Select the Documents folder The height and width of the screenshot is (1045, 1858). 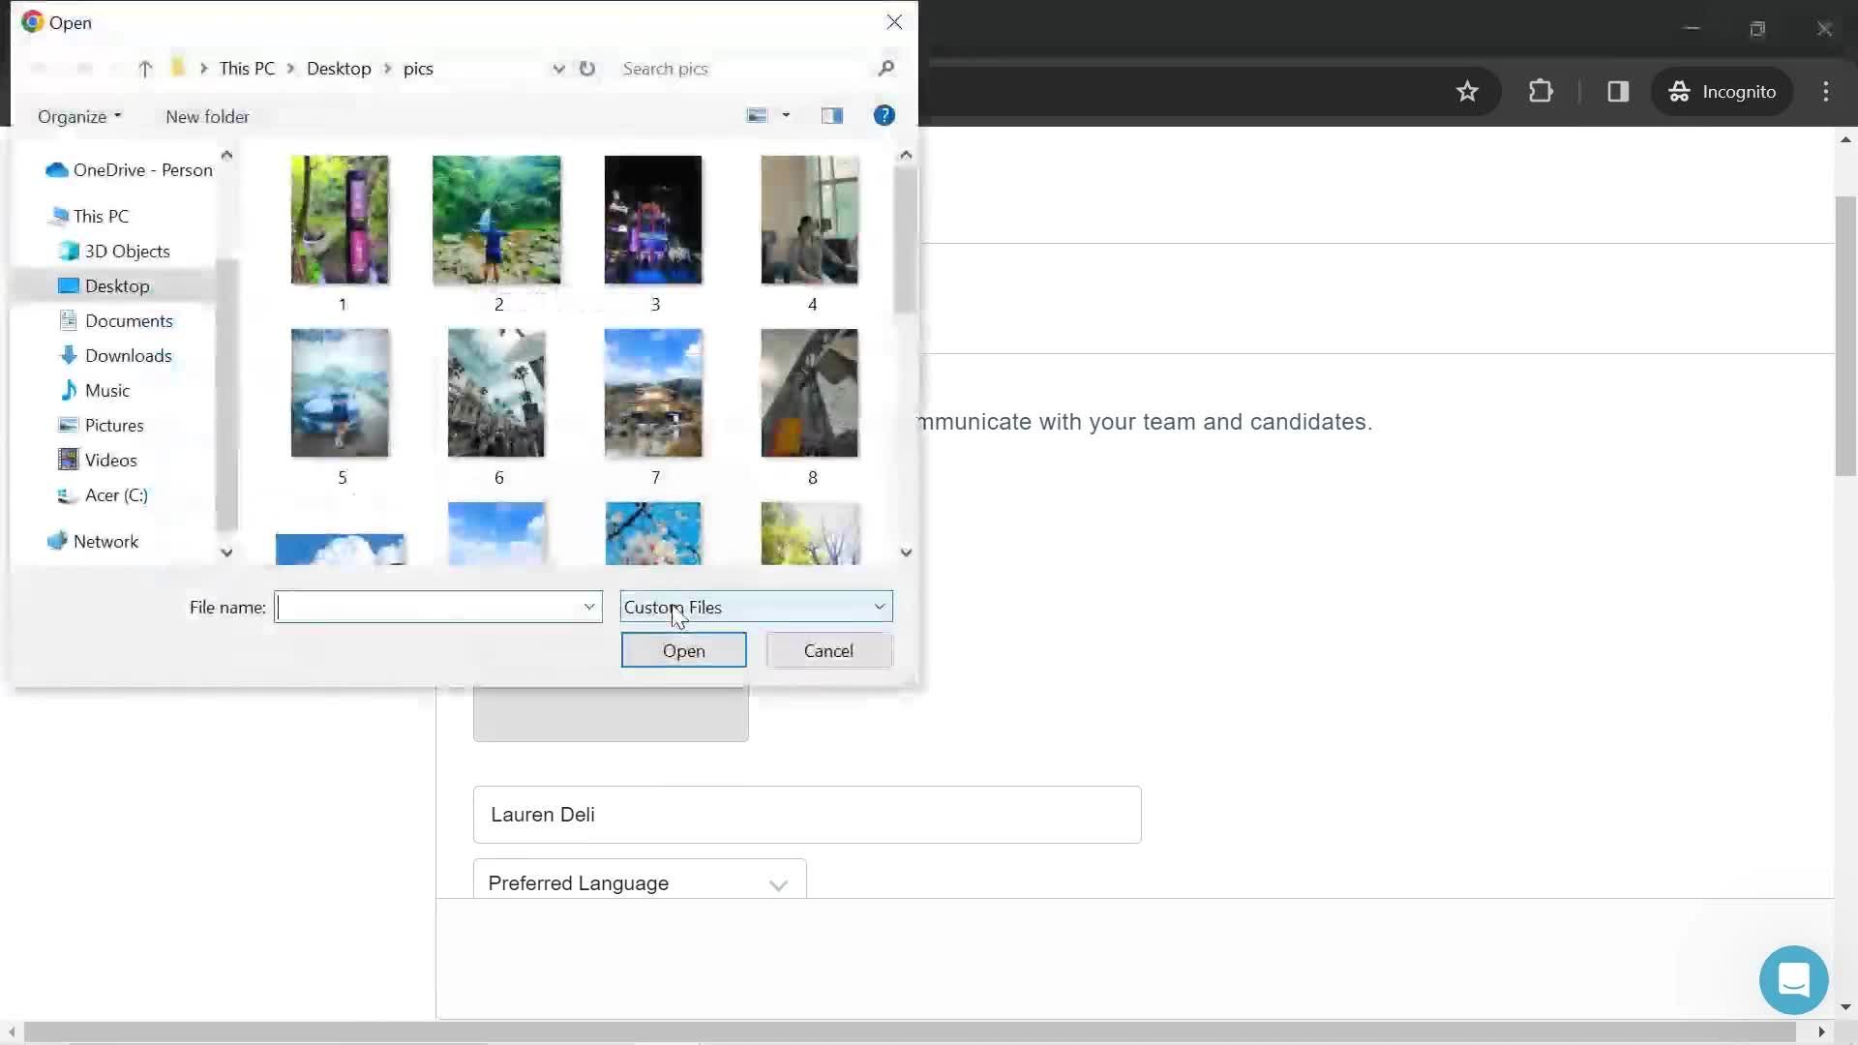pos(129,320)
